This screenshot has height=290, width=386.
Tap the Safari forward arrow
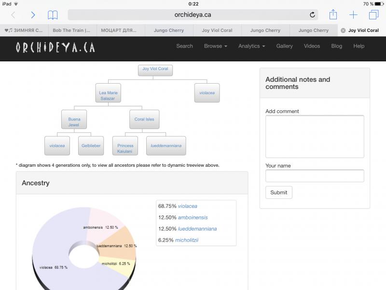pos(33,15)
